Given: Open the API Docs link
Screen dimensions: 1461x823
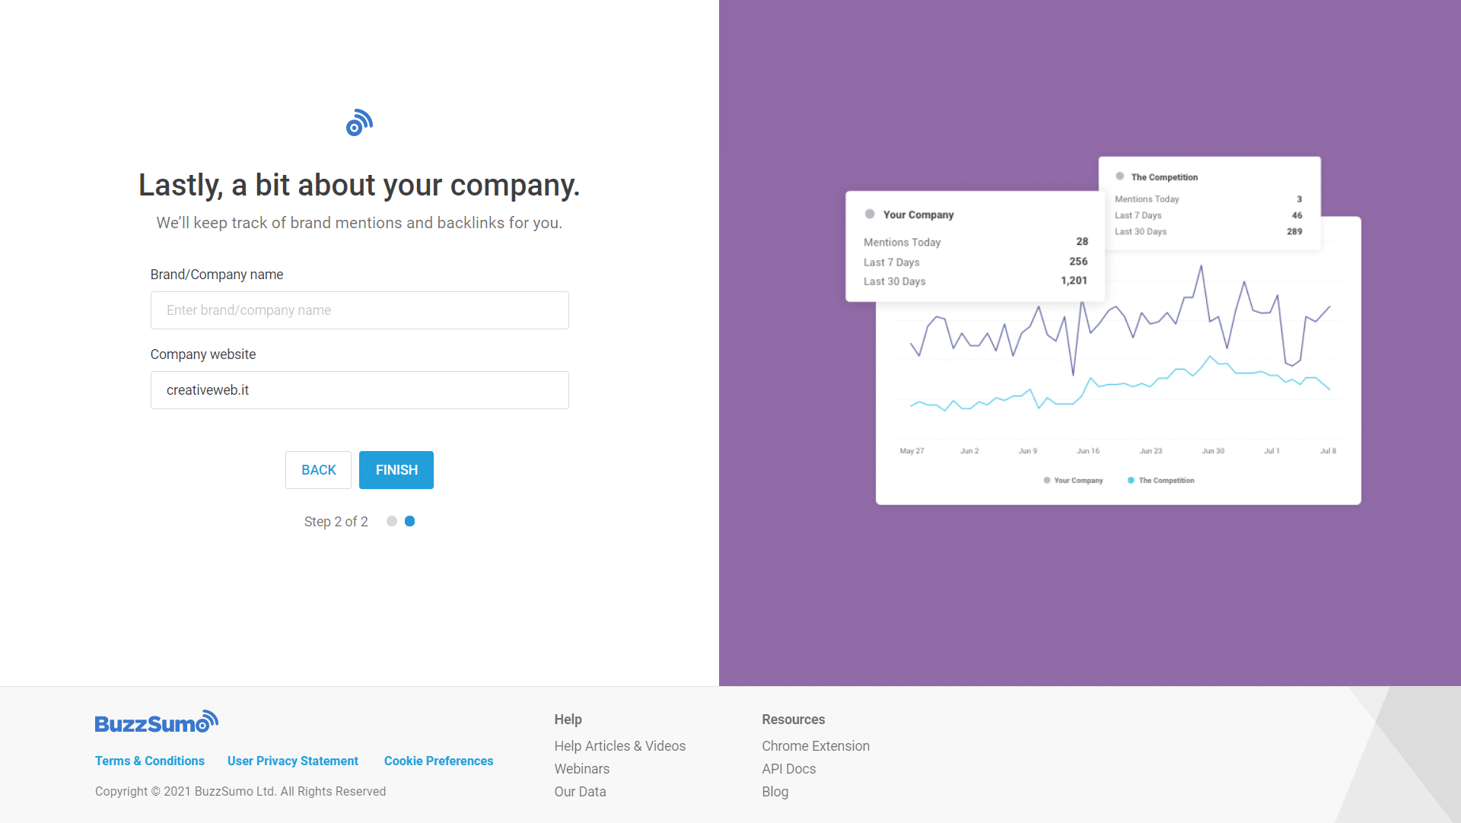Looking at the screenshot, I should coord(789,769).
